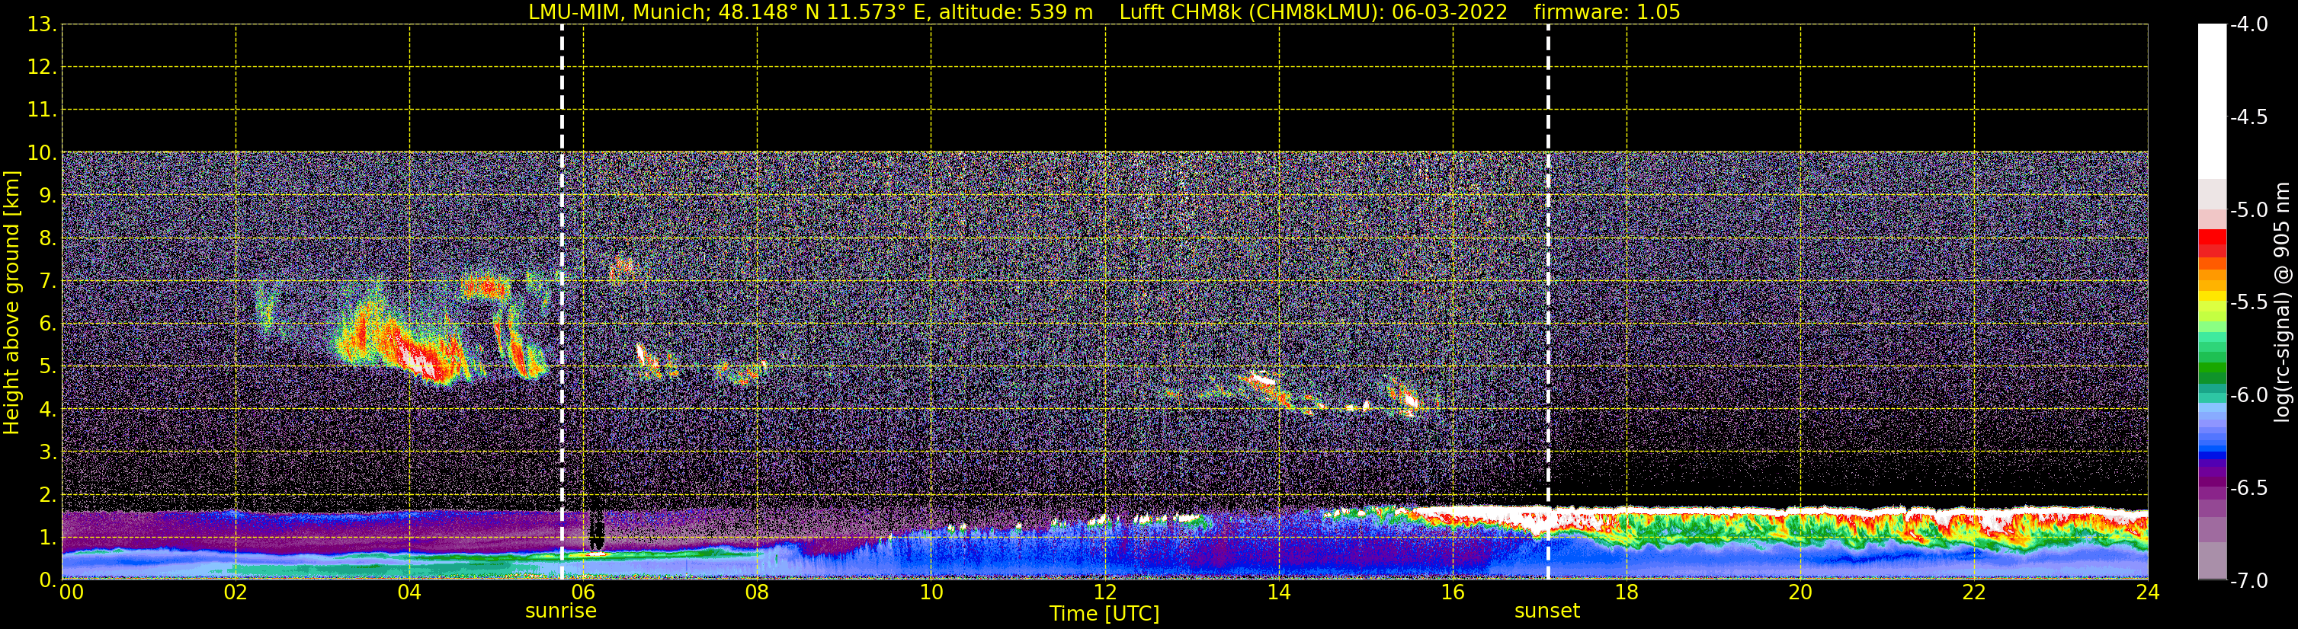Click the red band of the colorbar
Image resolution: width=2298 pixels, height=629 pixels.
click(x=2213, y=242)
